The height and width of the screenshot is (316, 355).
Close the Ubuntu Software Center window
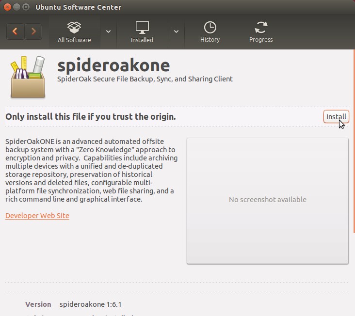(x=7, y=7)
